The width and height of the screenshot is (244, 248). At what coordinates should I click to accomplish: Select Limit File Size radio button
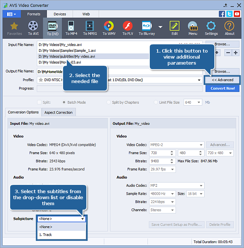156,102
